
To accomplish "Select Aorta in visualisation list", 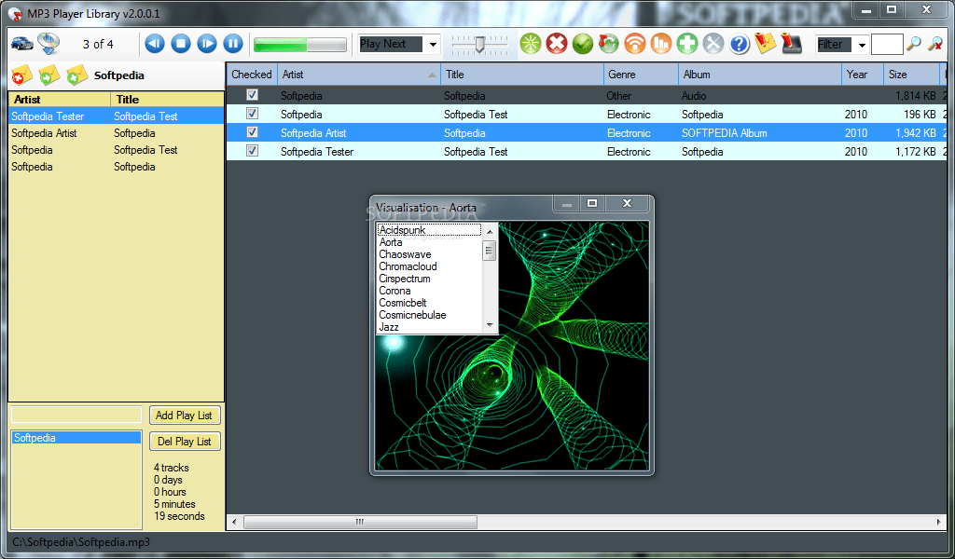I will pyautogui.click(x=429, y=242).
